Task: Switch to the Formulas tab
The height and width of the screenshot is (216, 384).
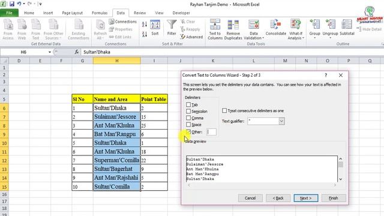Action: pyautogui.click(x=100, y=13)
